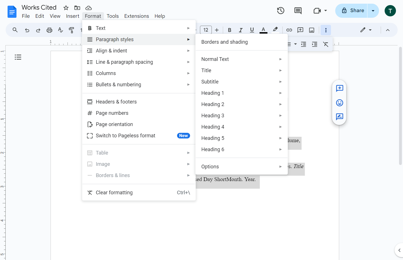Expand the Text submenu

139,28
